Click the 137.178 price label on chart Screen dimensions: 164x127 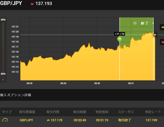coord(120,34)
